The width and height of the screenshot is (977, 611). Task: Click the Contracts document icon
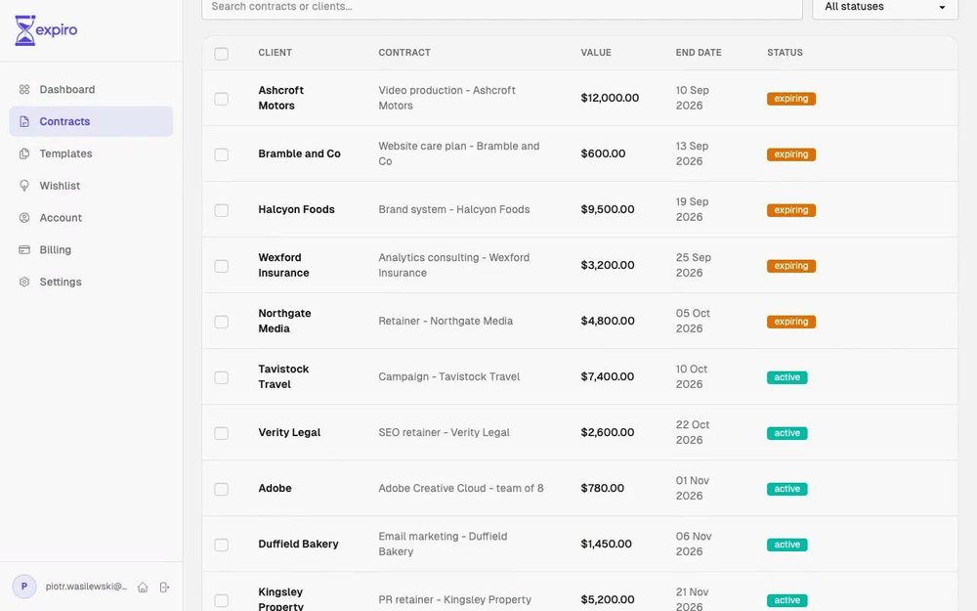24,121
